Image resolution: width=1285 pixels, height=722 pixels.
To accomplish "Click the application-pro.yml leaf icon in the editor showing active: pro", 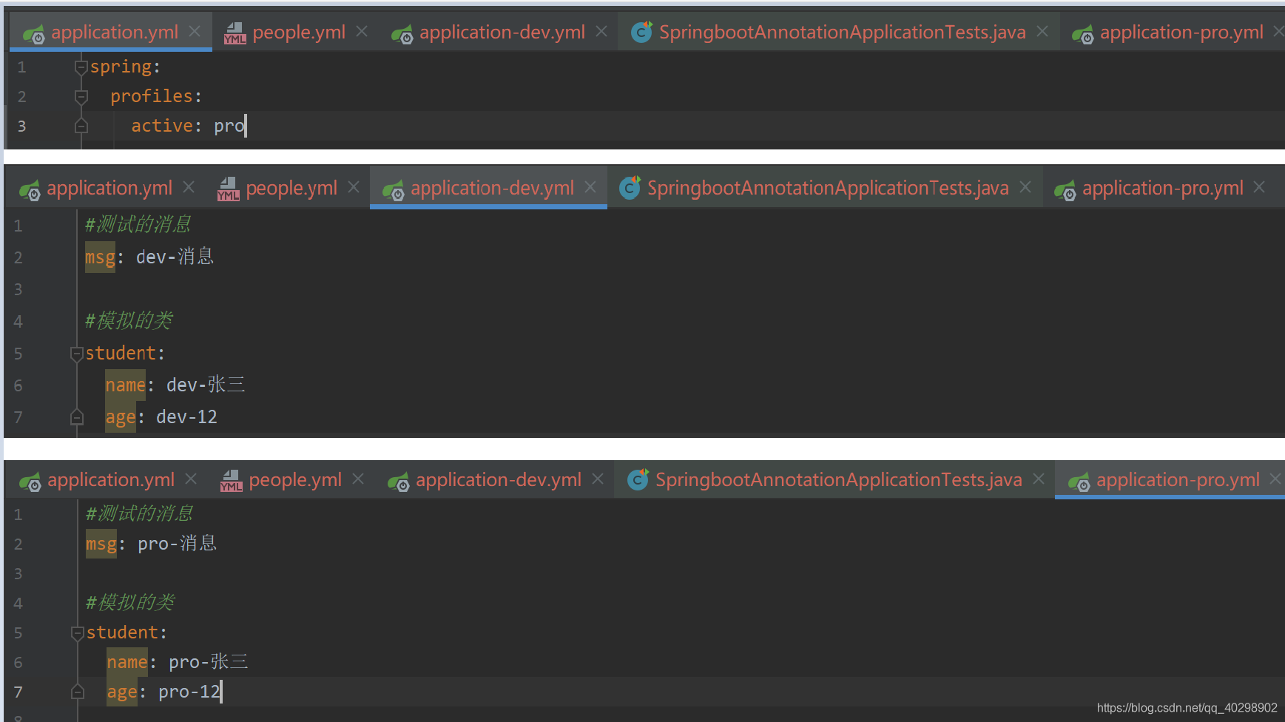I will 1082,34.
